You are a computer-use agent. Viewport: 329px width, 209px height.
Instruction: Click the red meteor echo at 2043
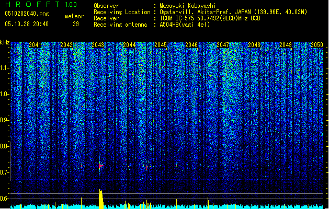coord(100,166)
